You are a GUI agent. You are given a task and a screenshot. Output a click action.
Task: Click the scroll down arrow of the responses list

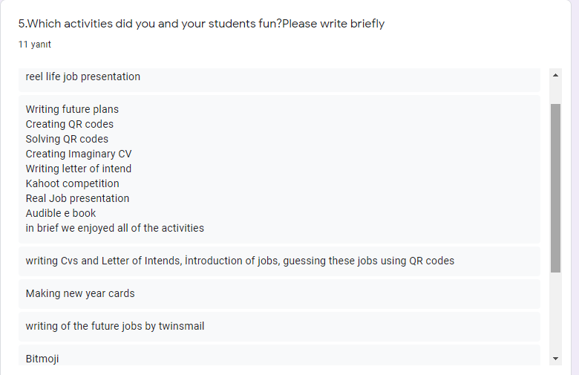[556, 359]
